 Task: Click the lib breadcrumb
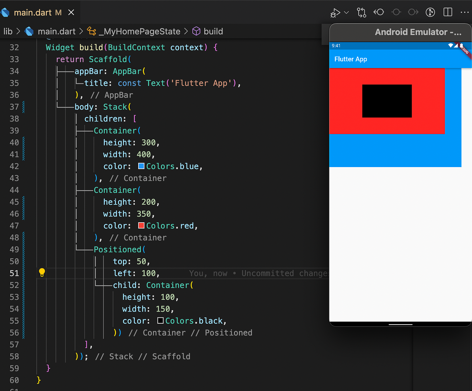point(8,31)
